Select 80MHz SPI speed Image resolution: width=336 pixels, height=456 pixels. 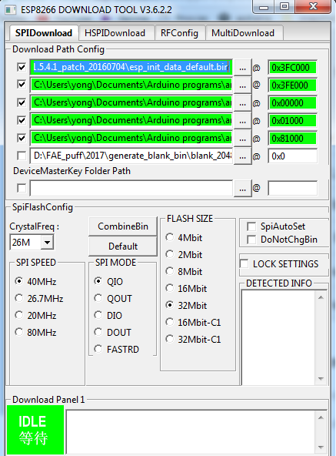click(x=19, y=332)
